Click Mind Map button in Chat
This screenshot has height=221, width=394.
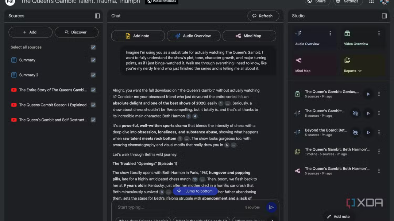[x=249, y=36]
